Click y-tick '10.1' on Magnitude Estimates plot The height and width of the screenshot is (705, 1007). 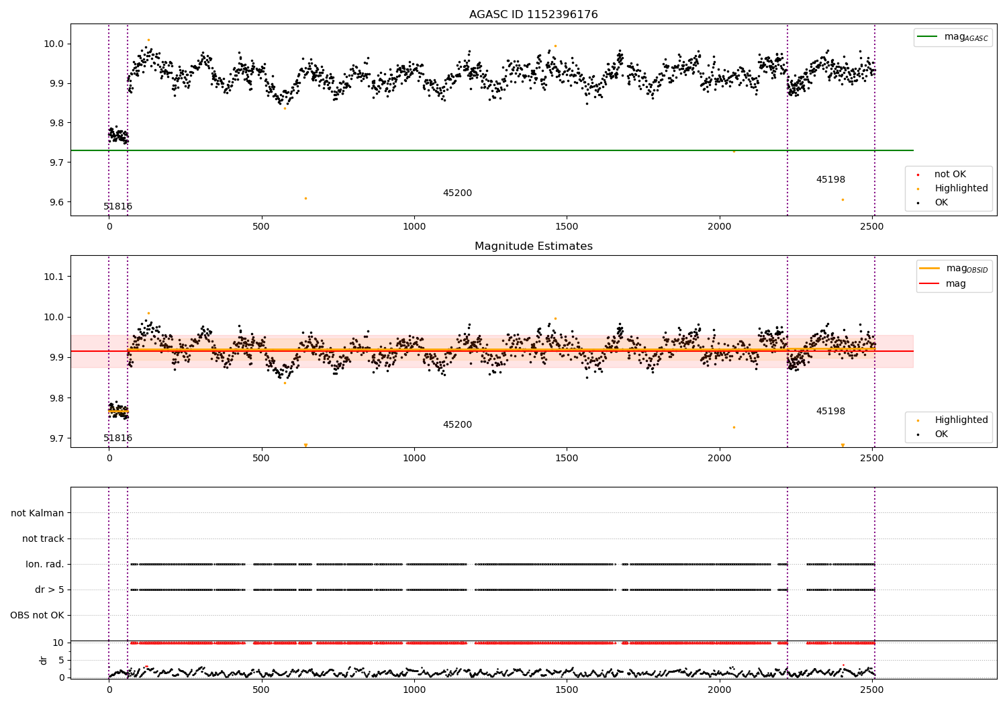point(54,277)
